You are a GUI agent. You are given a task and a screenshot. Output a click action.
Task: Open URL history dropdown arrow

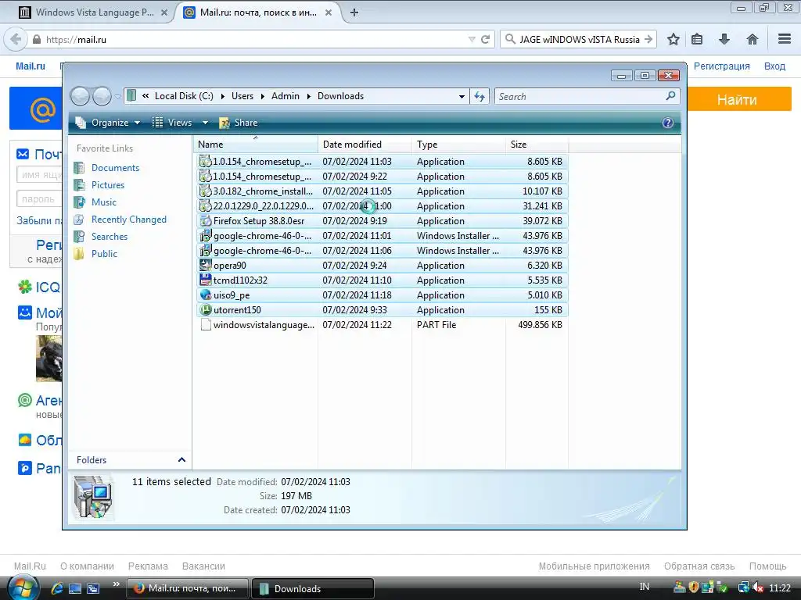[472, 39]
